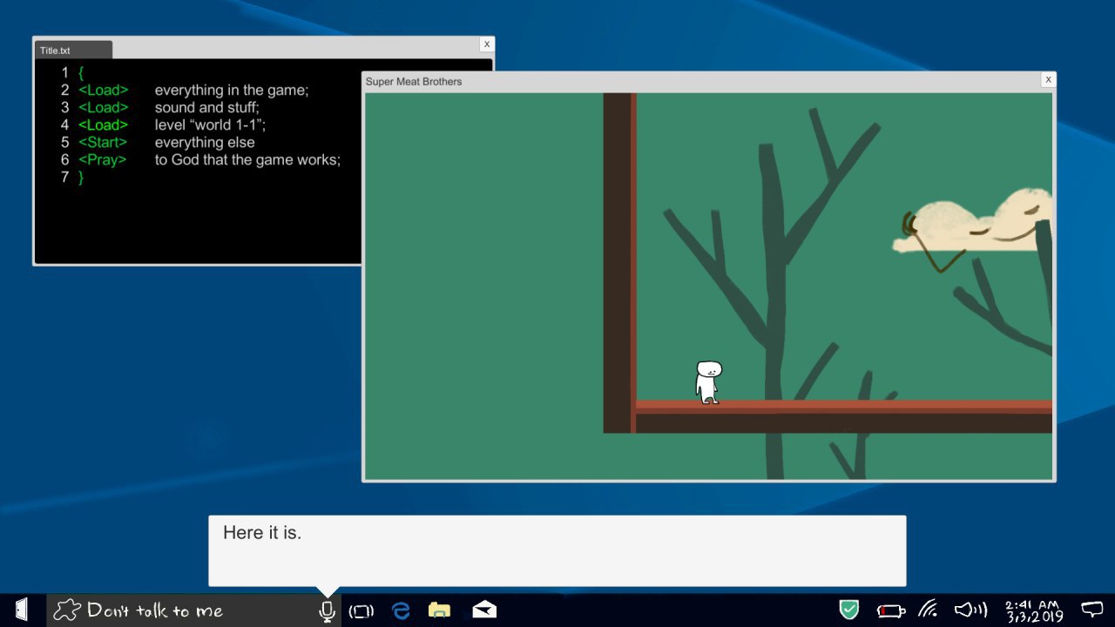This screenshot has height=627, width=1115.
Task: Open the Wi-Fi network tray icon
Action: point(929,610)
